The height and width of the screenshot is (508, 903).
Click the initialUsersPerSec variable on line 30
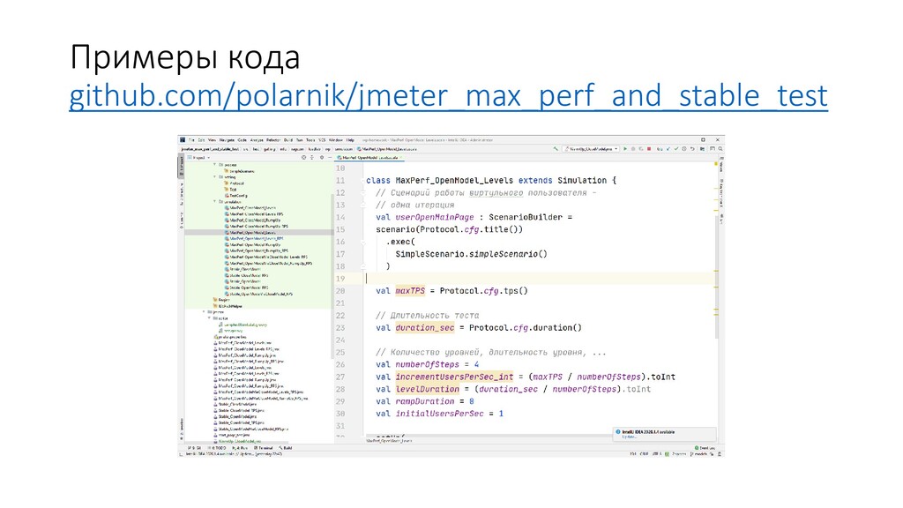pyautogui.click(x=439, y=414)
